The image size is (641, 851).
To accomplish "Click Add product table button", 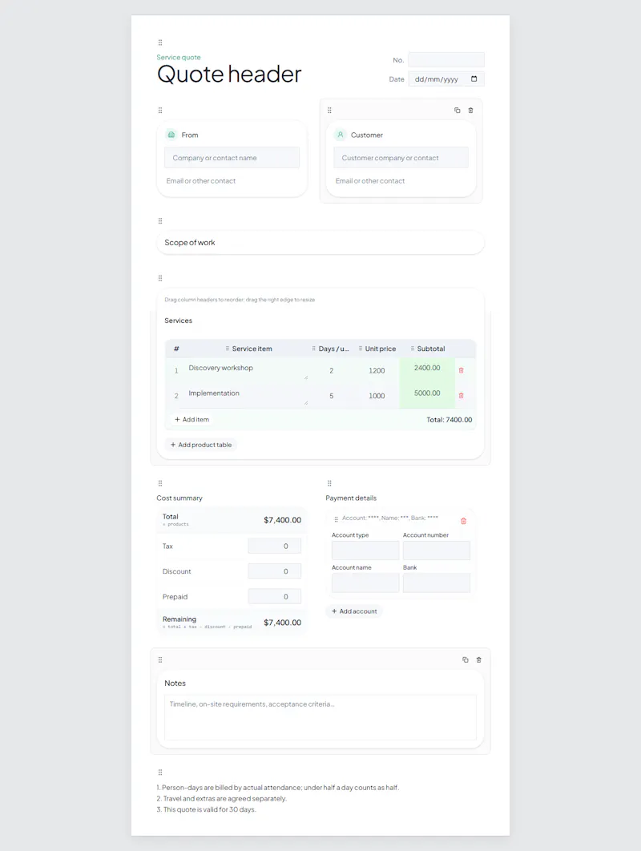I will (x=201, y=445).
